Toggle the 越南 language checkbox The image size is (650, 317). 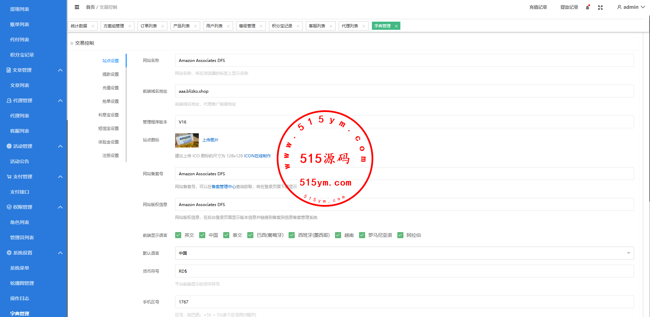coord(338,235)
